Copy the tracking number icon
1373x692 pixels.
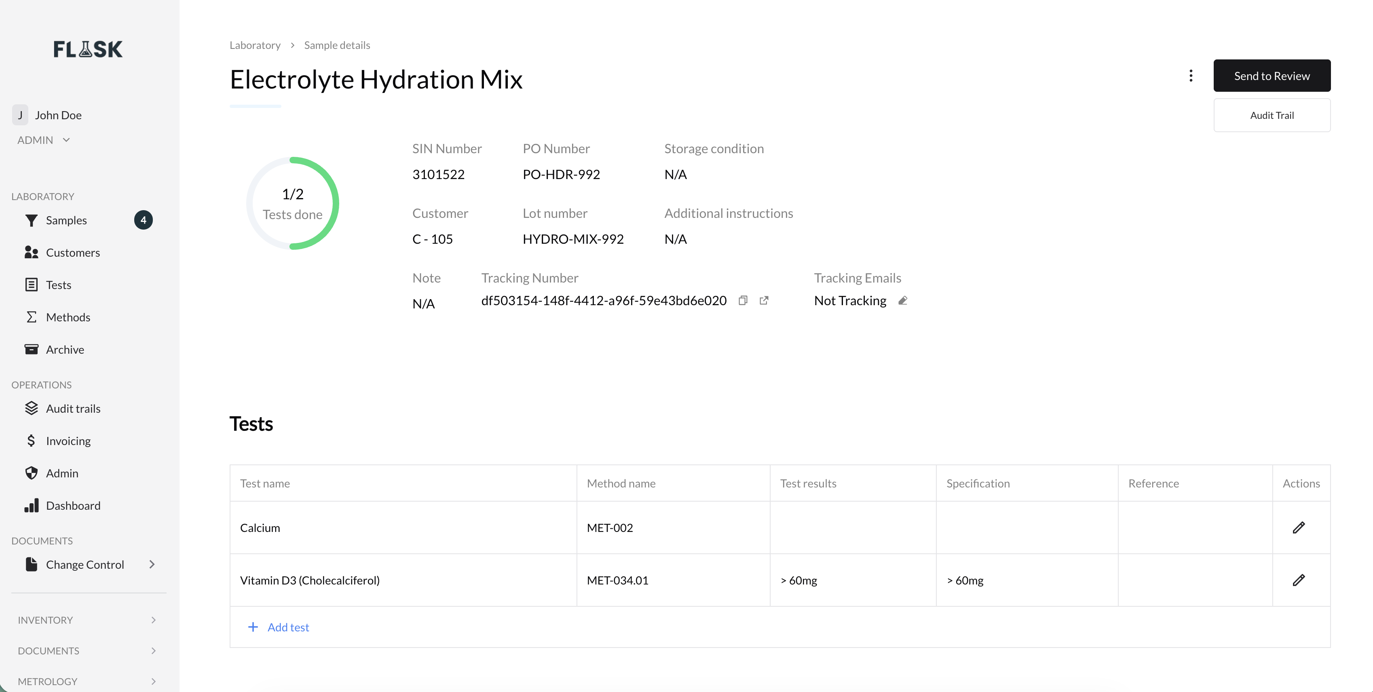pyautogui.click(x=743, y=300)
